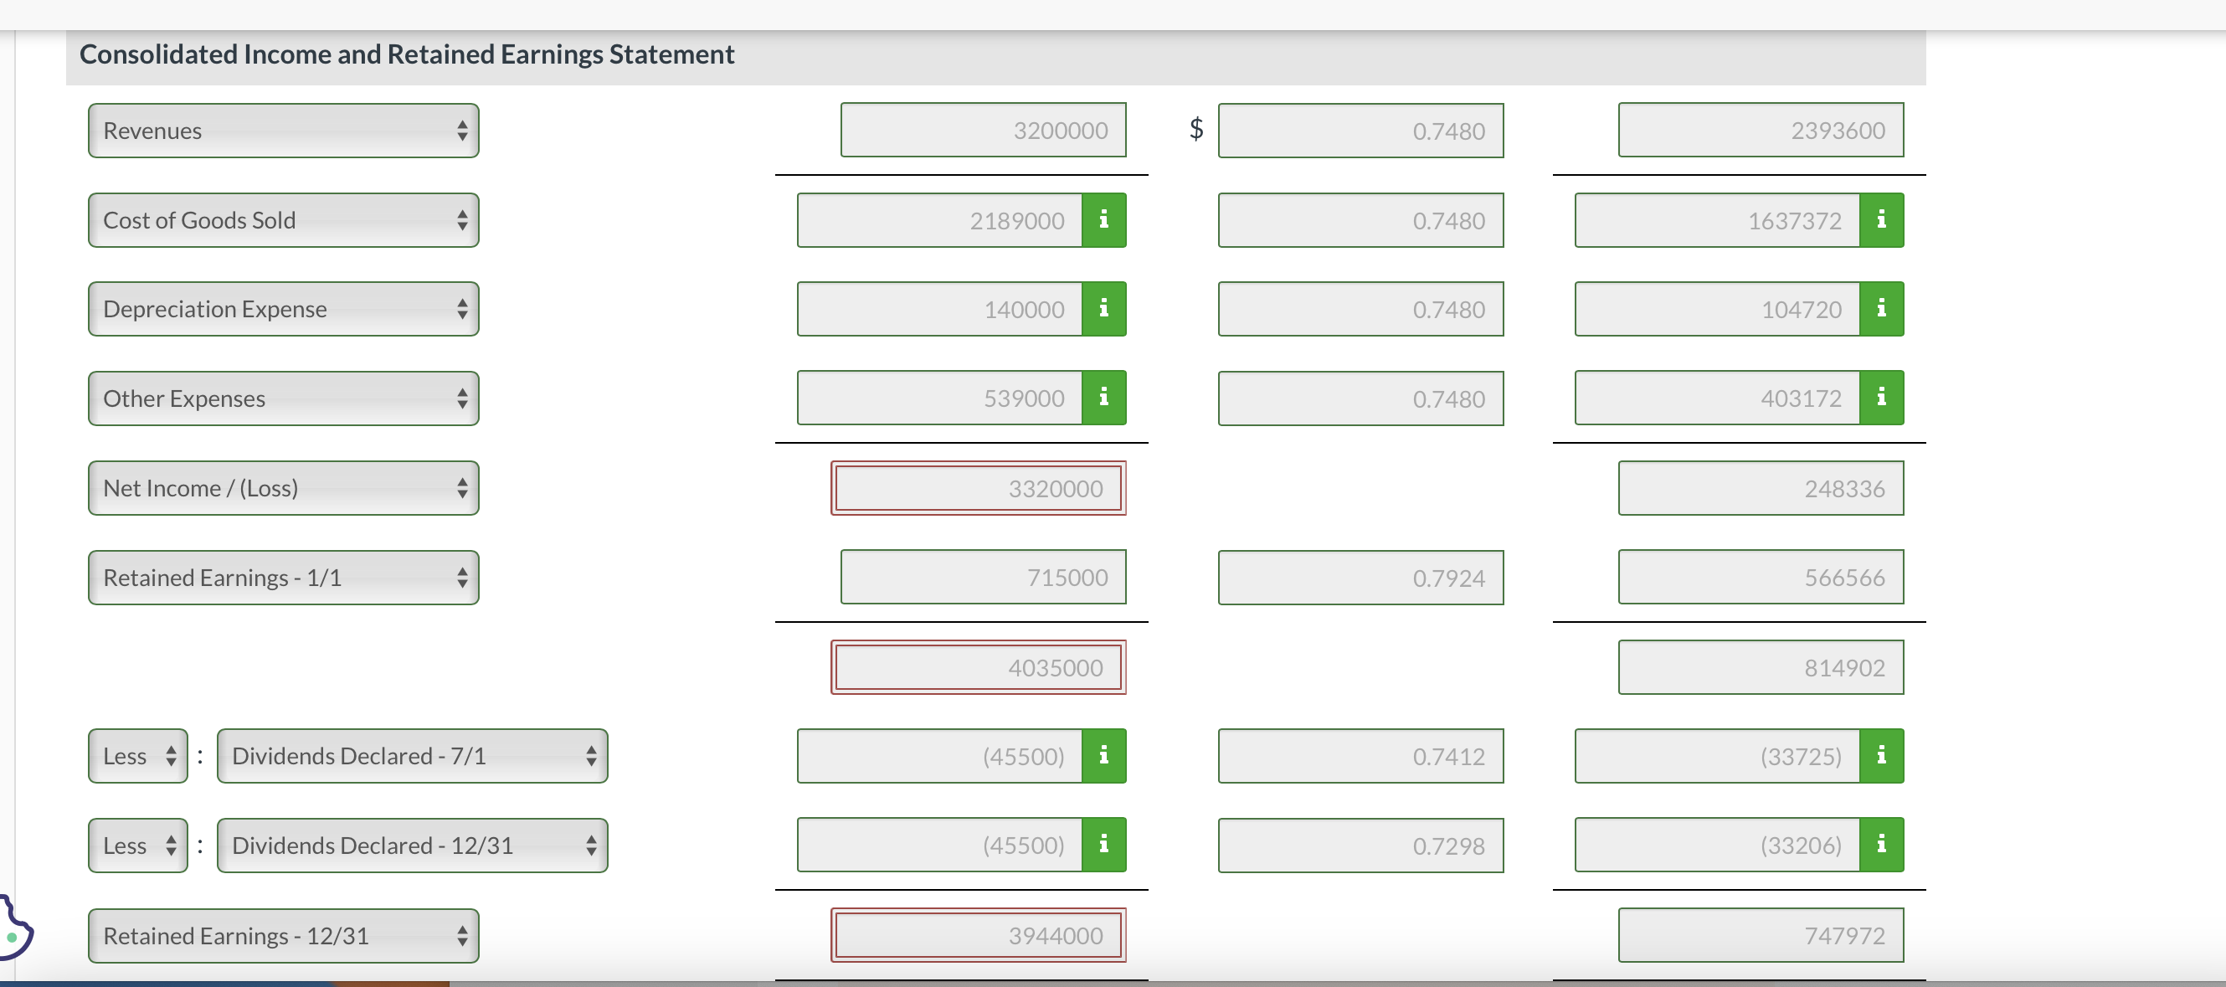Expand the Retained Earnings - 1/1 dropdown
The width and height of the screenshot is (2226, 987).
(284, 578)
